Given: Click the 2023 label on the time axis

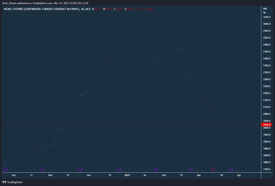Looking at the screenshot, I should pyautogui.click(x=127, y=175).
